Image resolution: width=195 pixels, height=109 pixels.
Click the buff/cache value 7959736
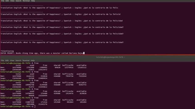coord(69,76)
